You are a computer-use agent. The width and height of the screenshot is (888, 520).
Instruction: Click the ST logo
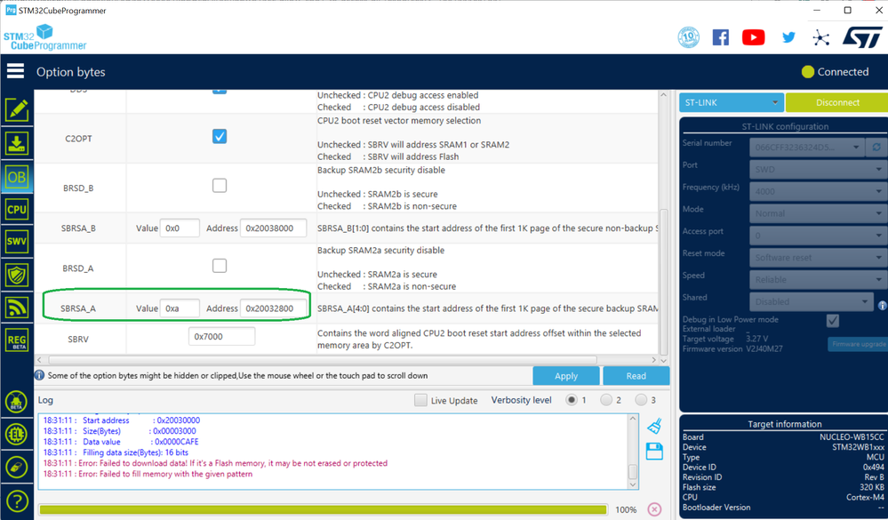click(x=862, y=37)
